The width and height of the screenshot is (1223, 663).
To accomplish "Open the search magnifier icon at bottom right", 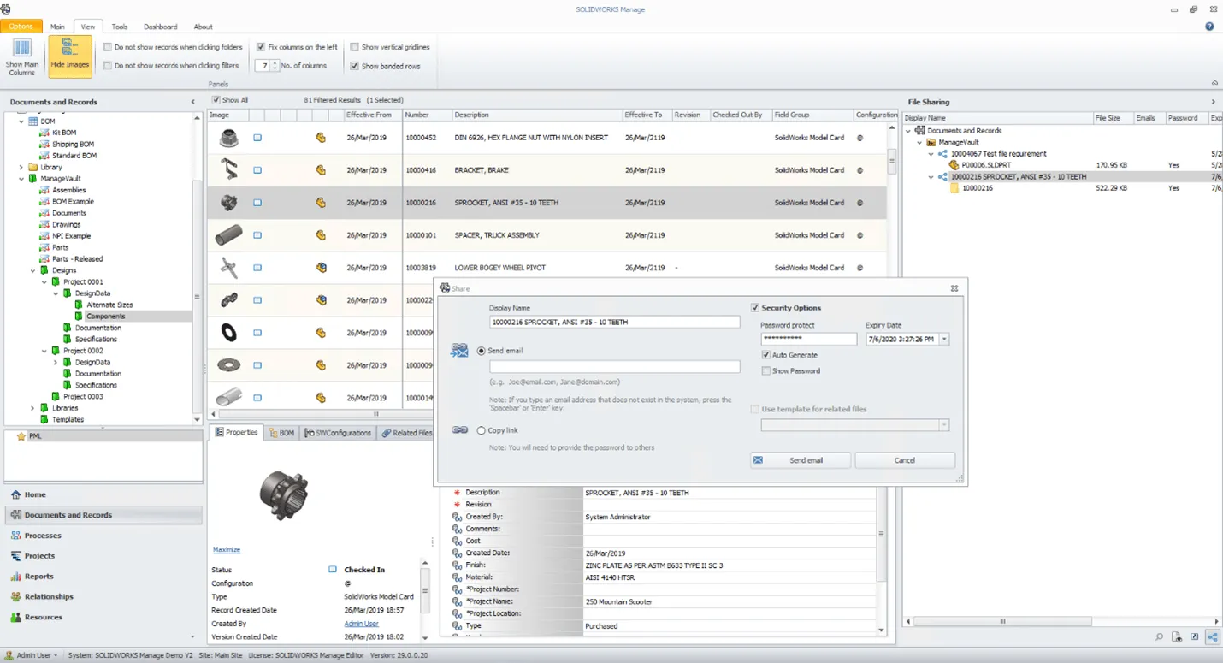I will (x=1158, y=636).
